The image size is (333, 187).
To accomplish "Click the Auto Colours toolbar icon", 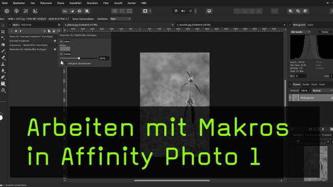I will point(79,11).
